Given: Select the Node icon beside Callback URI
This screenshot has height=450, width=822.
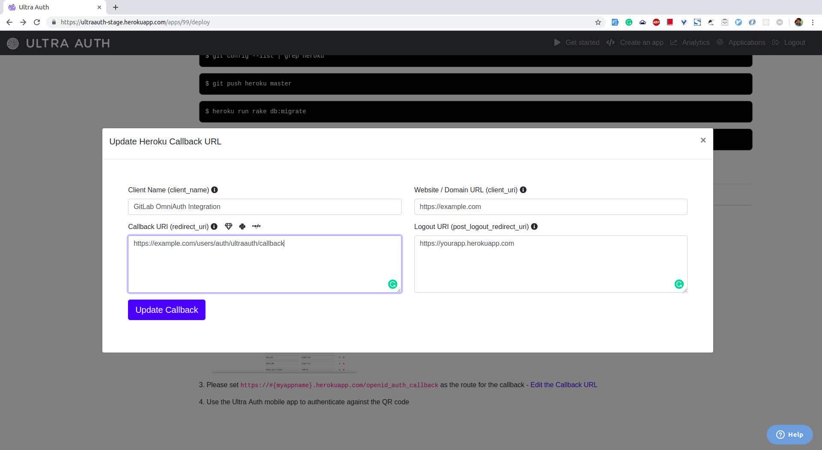Looking at the screenshot, I should (x=256, y=226).
